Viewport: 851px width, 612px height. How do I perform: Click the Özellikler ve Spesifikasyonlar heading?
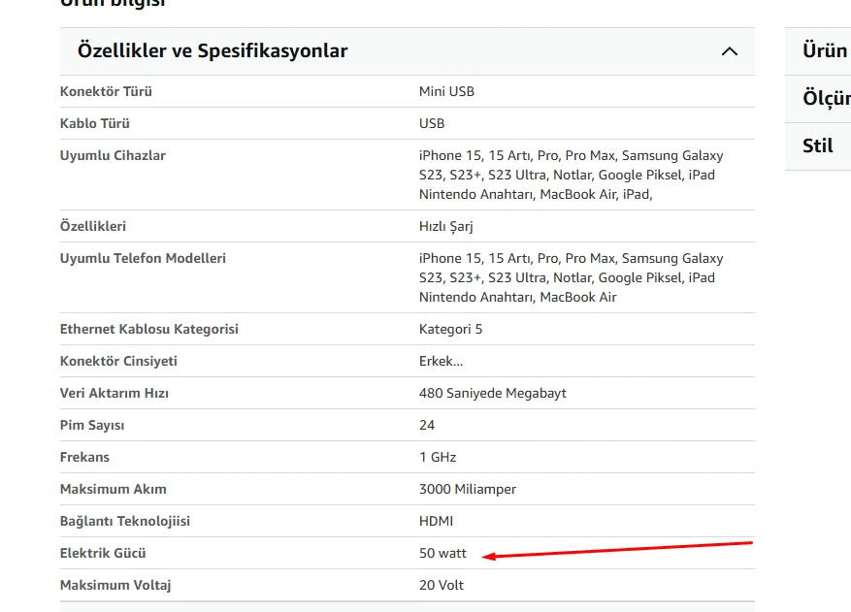(213, 51)
